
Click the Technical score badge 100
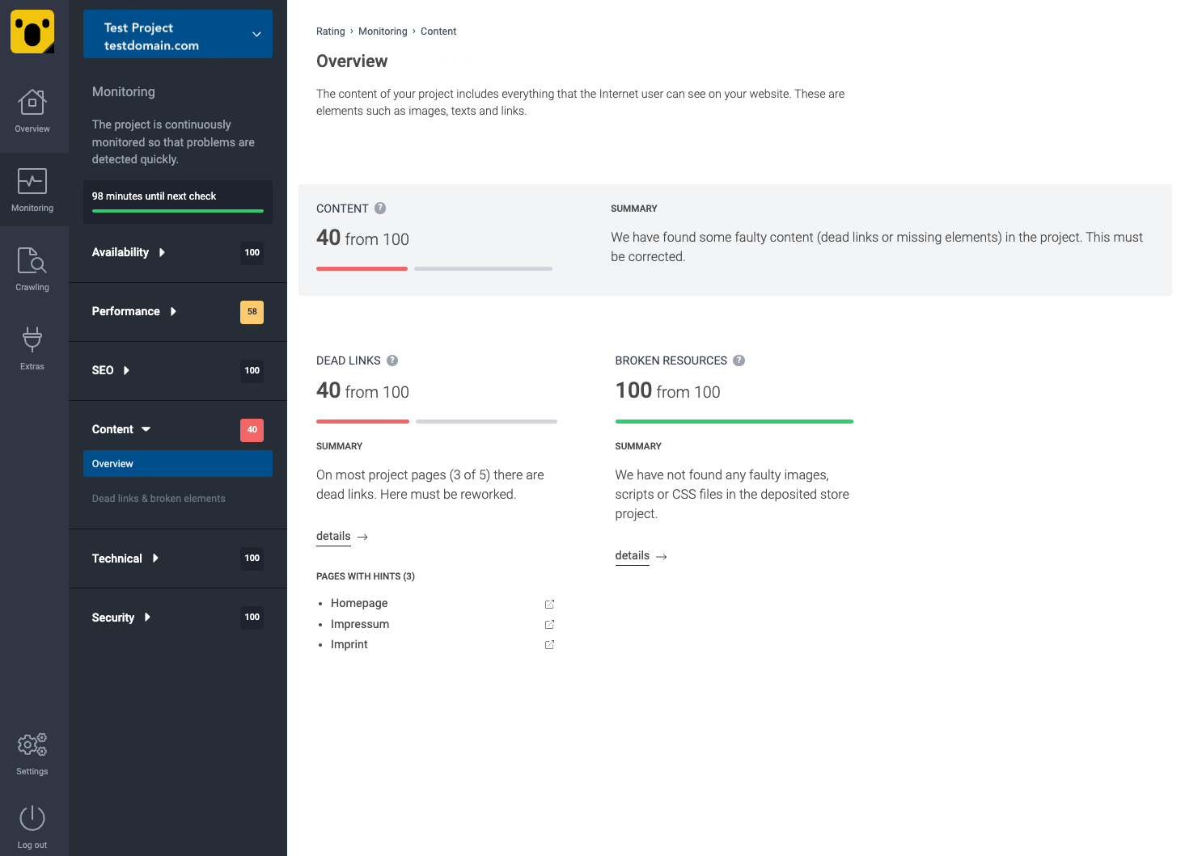(x=252, y=559)
